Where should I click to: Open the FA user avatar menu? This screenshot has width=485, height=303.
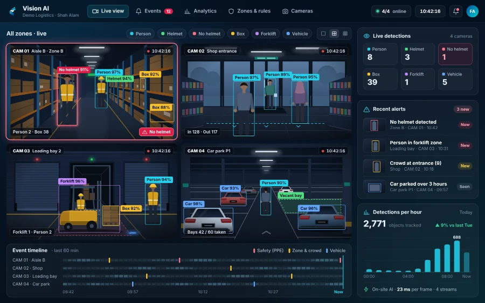(x=472, y=11)
